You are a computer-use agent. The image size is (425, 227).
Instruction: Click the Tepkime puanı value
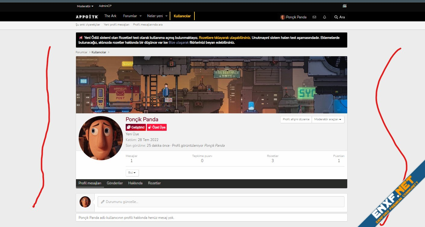click(x=202, y=161)
